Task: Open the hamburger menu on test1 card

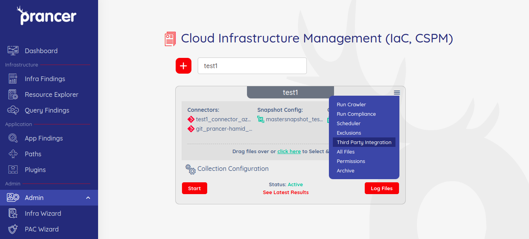Action: coord(397,93)
